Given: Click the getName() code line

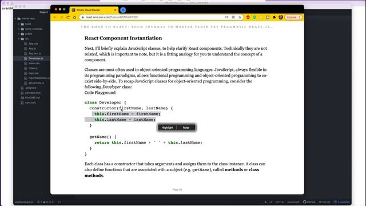Looking at the screenshot, I should click(103, 137).
